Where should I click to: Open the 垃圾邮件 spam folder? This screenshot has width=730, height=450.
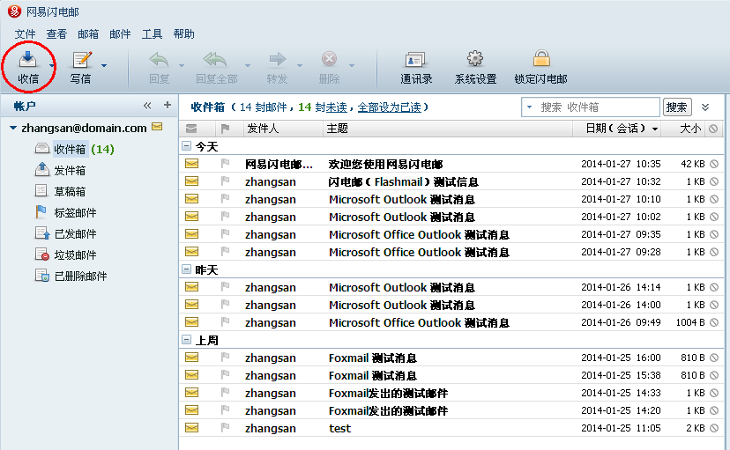coord(66,255)
